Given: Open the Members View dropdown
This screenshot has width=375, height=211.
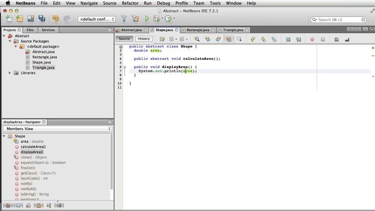Looking at the screenshot, I should click(x=57, y=129).
